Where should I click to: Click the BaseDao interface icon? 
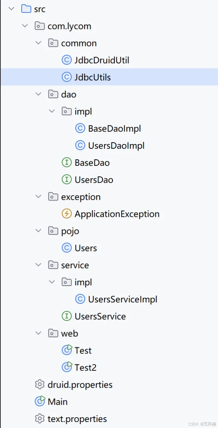pyautogui.click(x=67, y=163)
